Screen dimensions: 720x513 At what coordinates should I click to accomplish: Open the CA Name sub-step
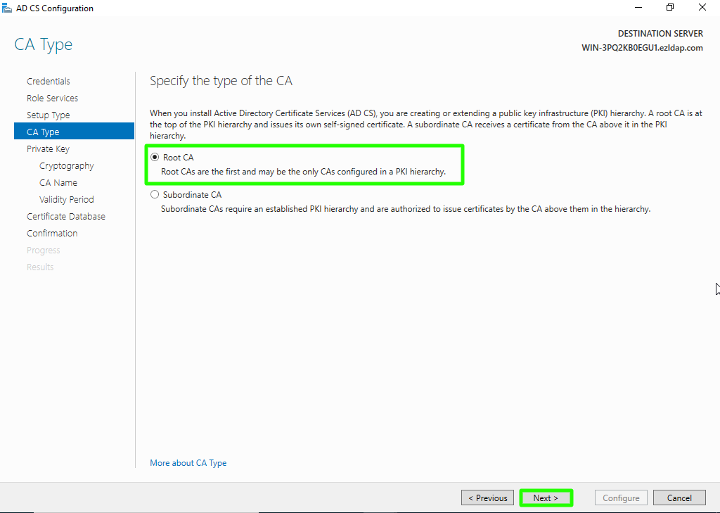[58, 183]
